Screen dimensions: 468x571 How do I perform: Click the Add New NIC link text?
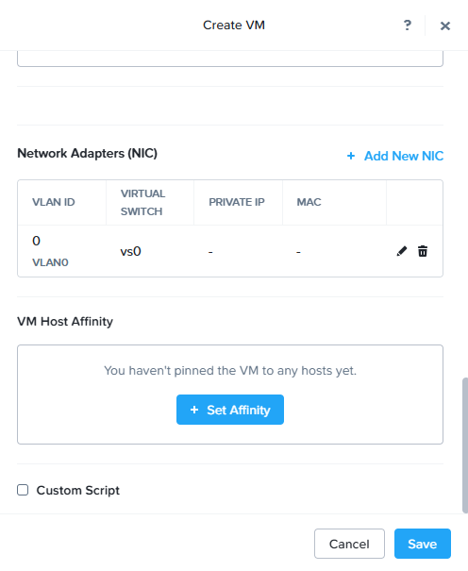(x=404, y=156)
